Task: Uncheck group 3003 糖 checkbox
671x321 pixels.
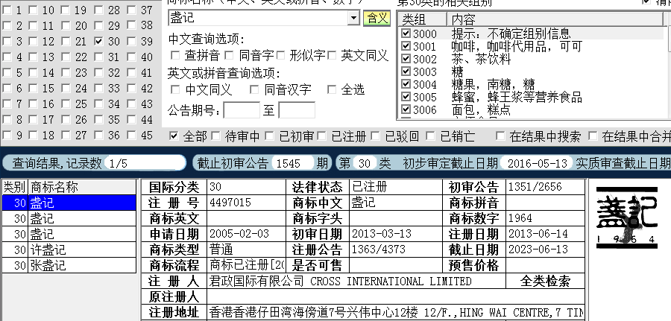Action: pos(406,71)
